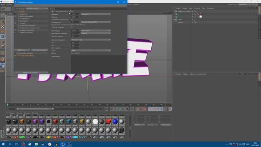
Task: Click the Эффектор случая object icon
Action: tap(176, 11)
